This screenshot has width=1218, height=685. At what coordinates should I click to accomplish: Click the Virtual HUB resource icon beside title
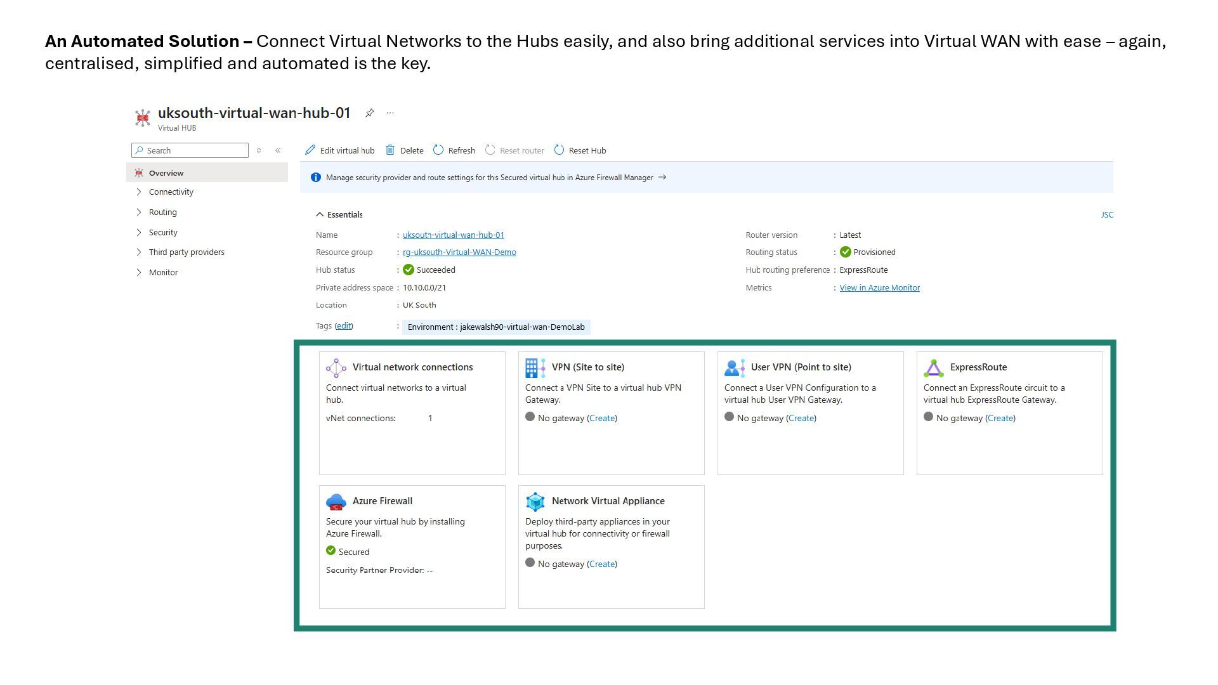tap(143, 118)
